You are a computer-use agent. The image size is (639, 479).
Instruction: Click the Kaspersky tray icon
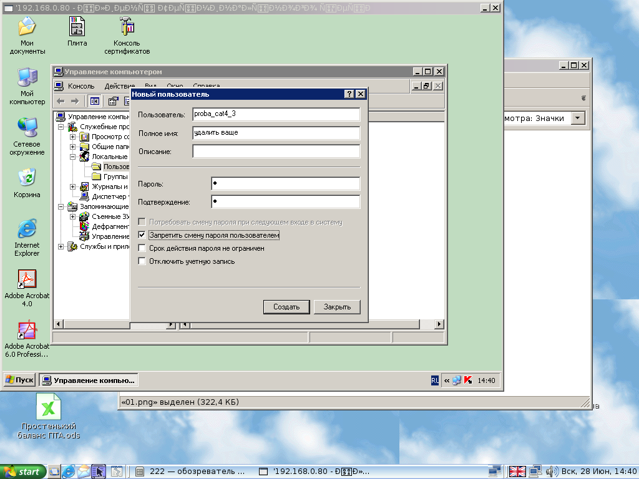click(467, 380)
